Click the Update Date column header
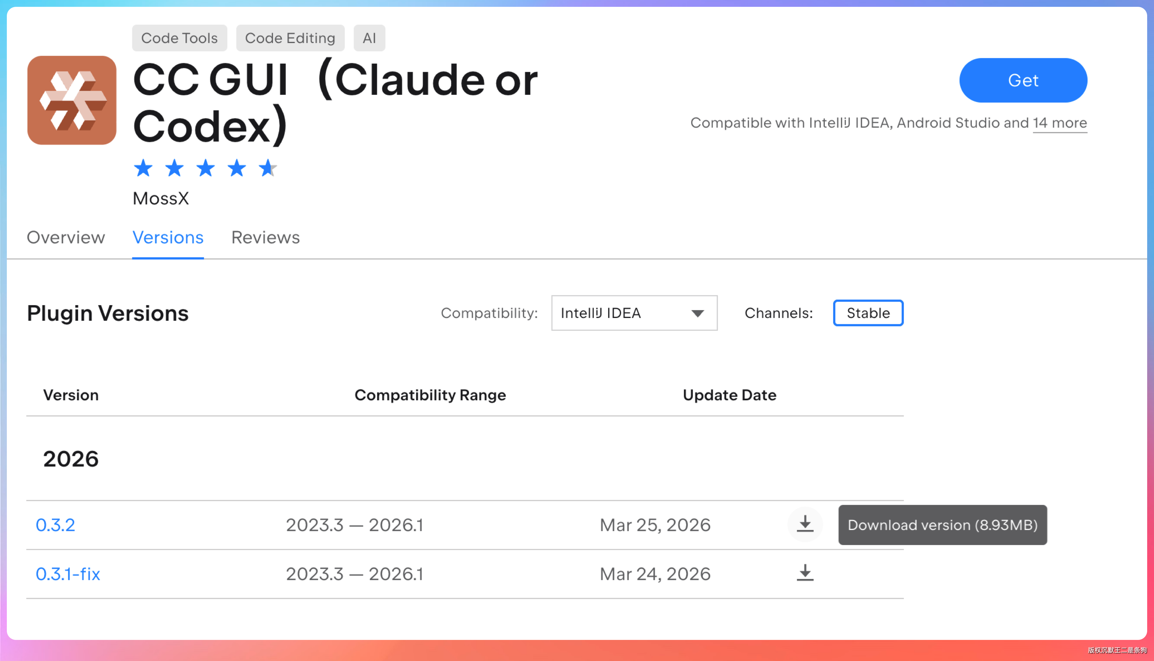This screenshot has height=661, width=1154. click(729, 395)
